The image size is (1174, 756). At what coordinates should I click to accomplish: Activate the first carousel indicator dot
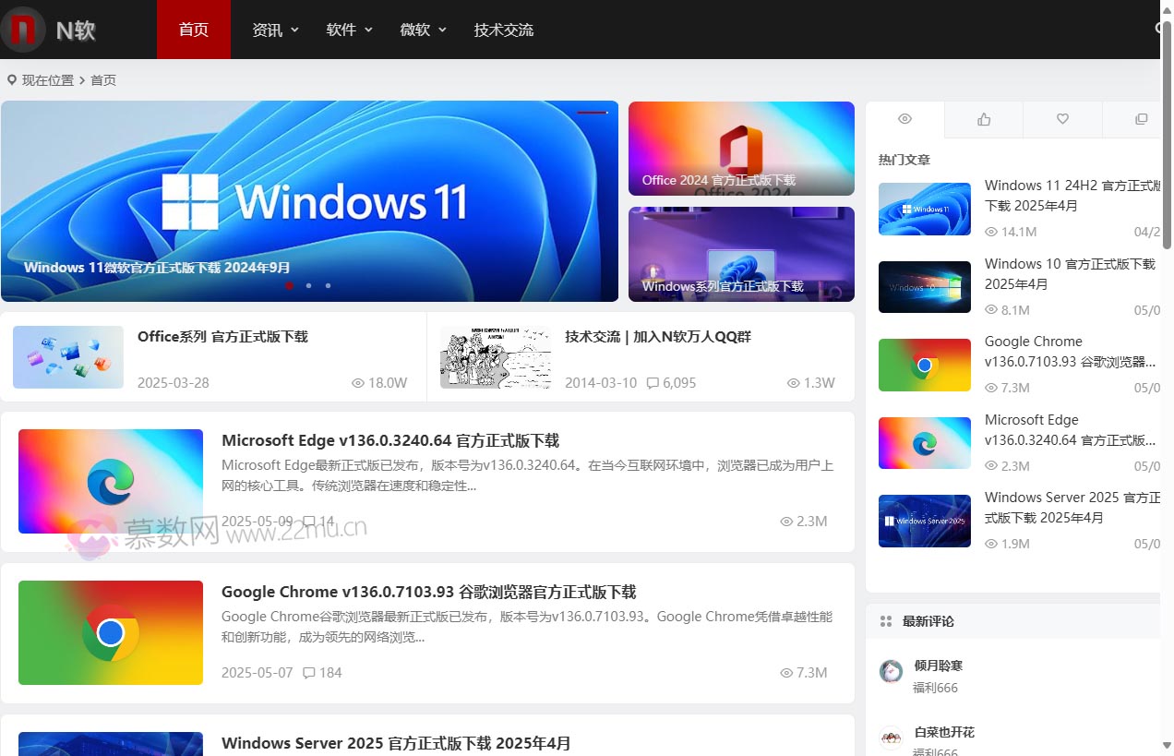pyautogui.click(x=289, y=286)
